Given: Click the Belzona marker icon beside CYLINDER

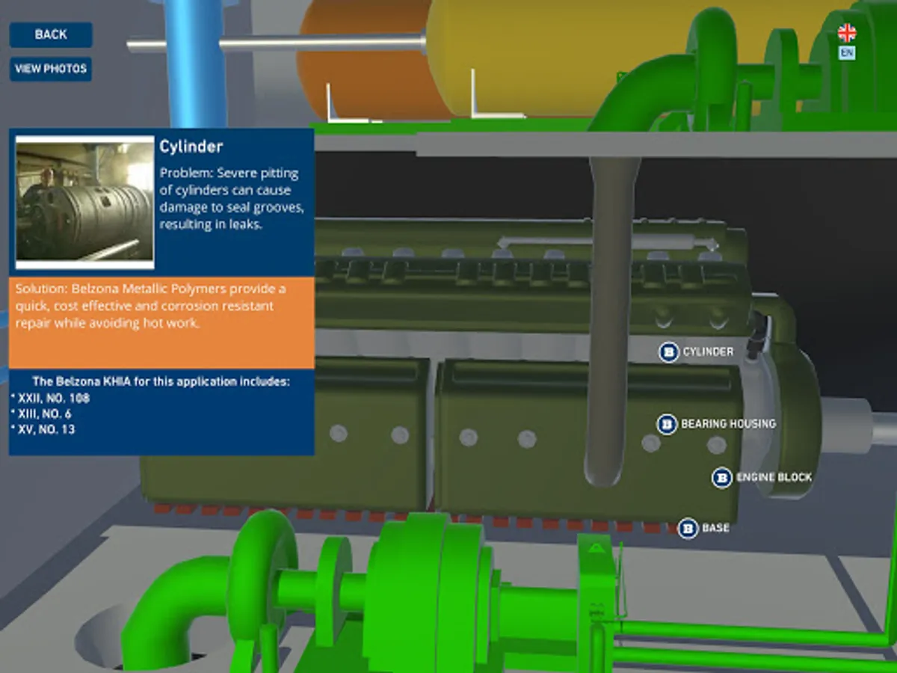Looking at the screenshot, I should click(668, 351).
